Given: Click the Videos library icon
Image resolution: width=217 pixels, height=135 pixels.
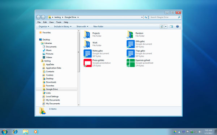Looking at the screenshot, I should tap(44, 57).
